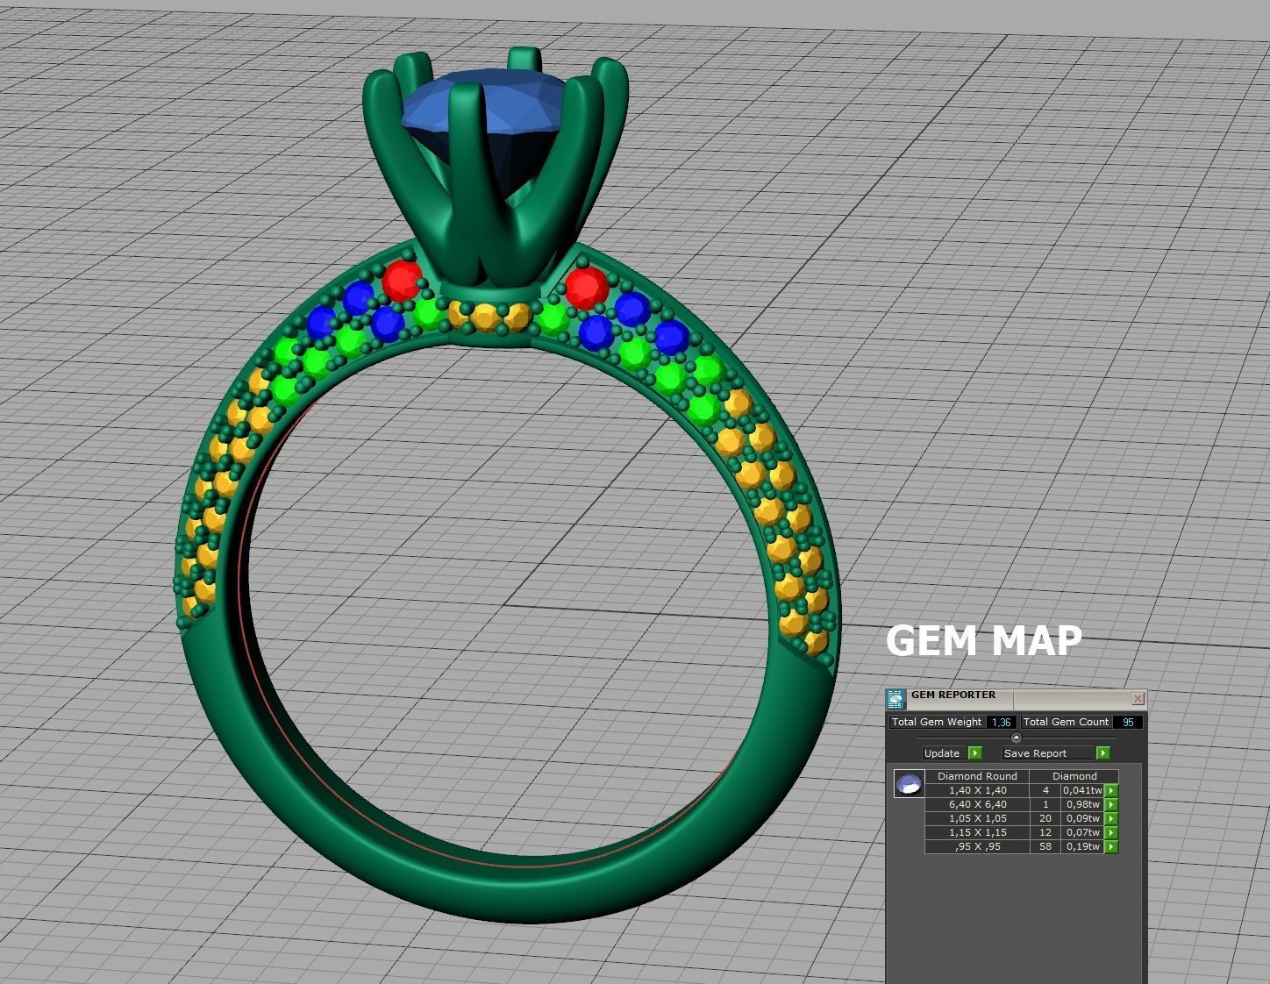Click the GEM REPORTER title bar text
The image size is (1270, 984).
coord(953,695)
